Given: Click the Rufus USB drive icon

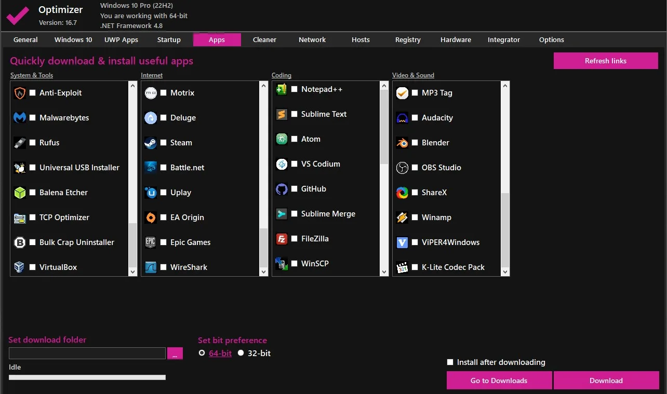Looking at the screenshot, I should pyautogui.click(x=20, y=143).
